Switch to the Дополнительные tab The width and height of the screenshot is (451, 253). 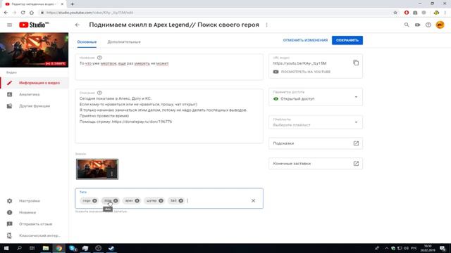124,42
